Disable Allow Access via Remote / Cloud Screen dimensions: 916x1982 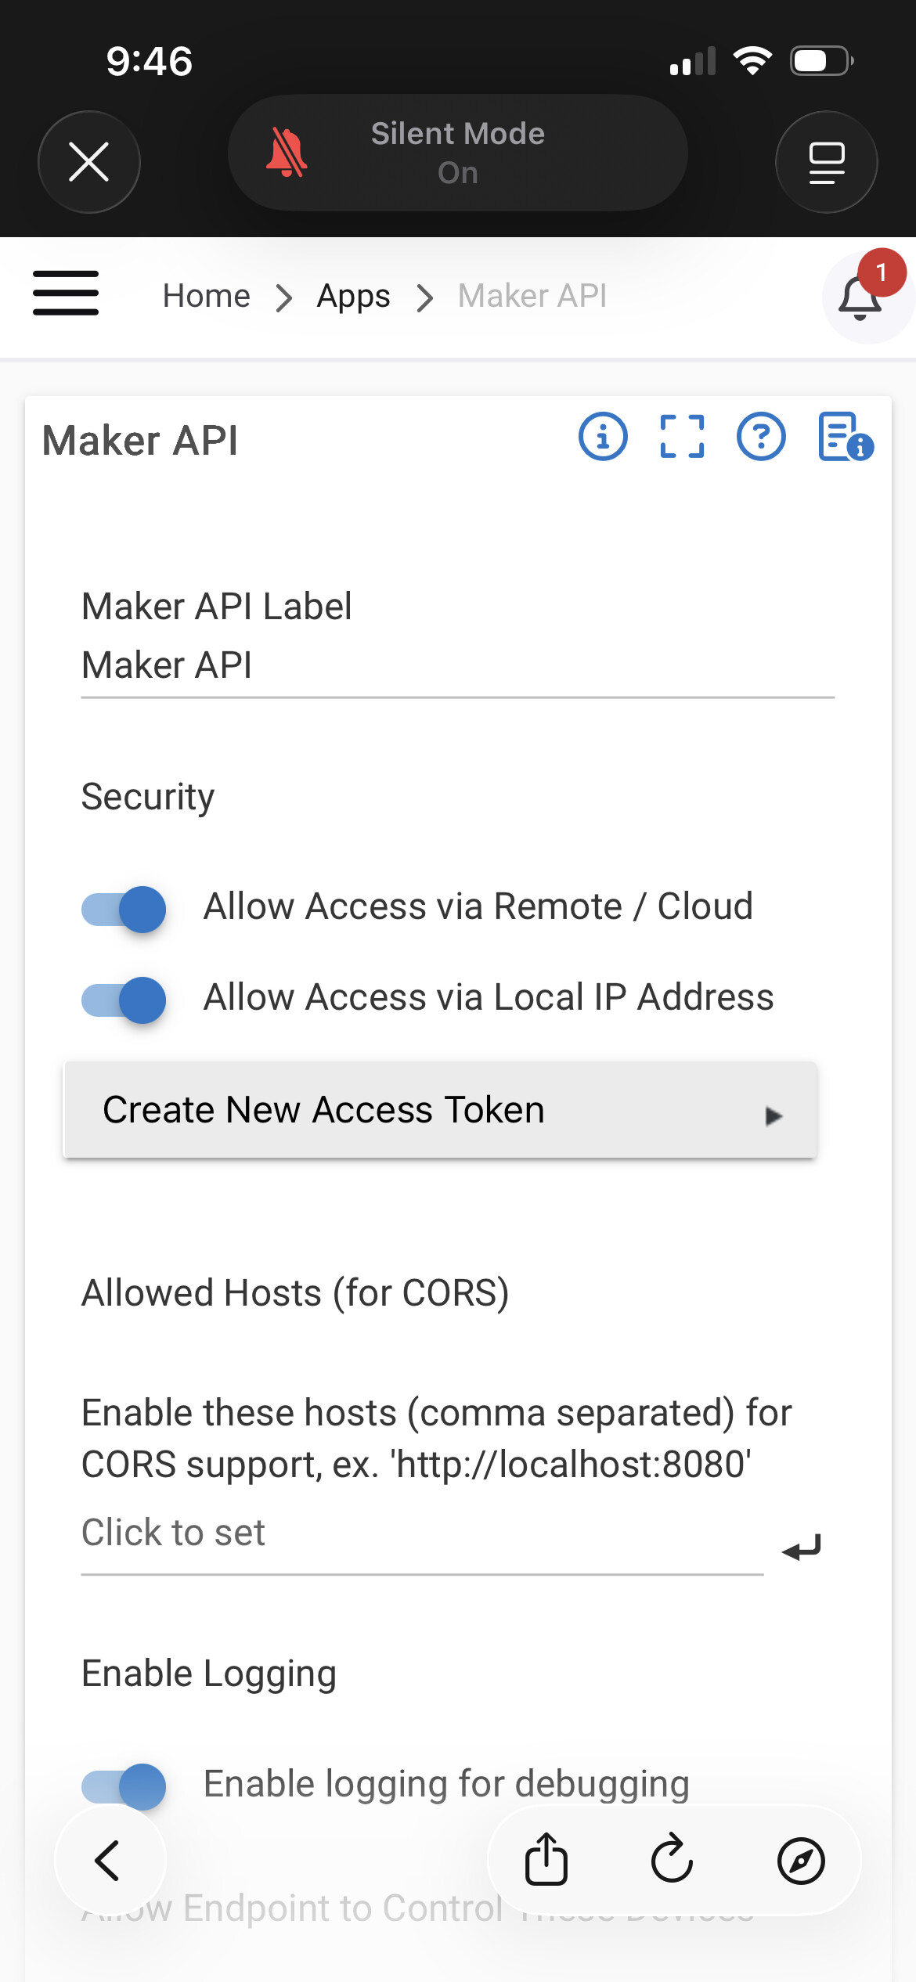coord(124,909)
